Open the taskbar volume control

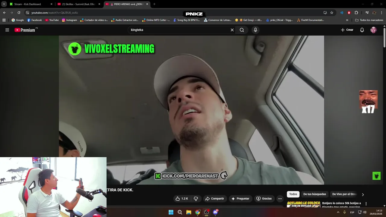365,212
